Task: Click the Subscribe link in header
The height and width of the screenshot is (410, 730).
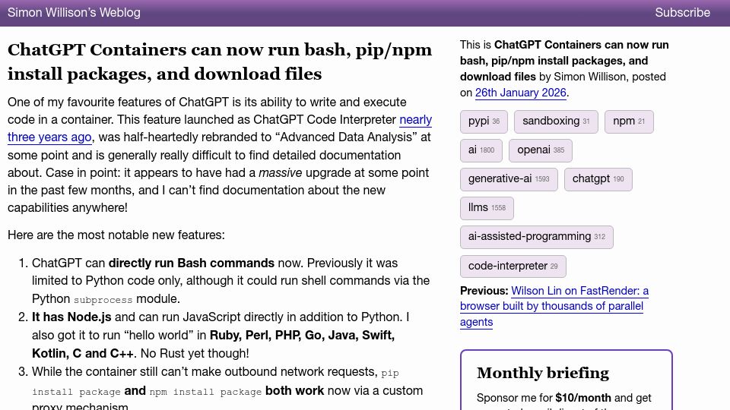Action: point(682,13)
